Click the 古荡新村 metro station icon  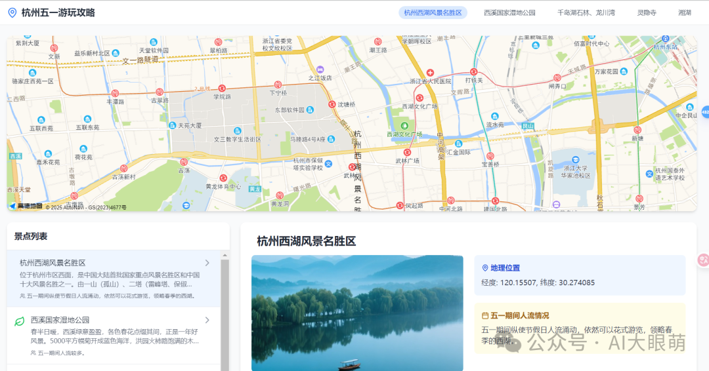123,168
